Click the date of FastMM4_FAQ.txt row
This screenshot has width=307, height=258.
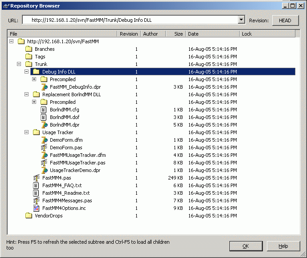point(213,185)
